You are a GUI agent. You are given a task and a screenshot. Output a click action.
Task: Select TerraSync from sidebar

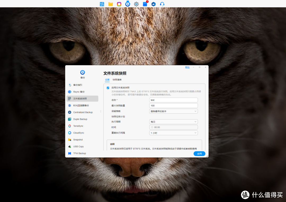click(x=78, y=126)
